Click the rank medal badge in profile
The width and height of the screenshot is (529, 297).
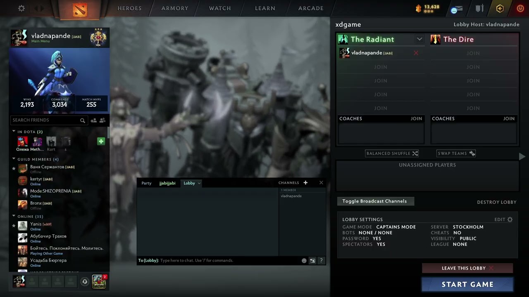98,38
